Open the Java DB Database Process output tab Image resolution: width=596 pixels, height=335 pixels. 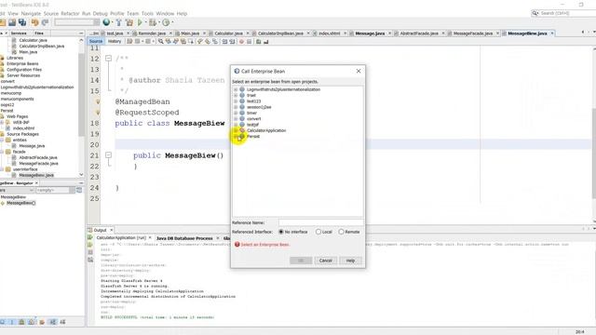tap(184, 238)
